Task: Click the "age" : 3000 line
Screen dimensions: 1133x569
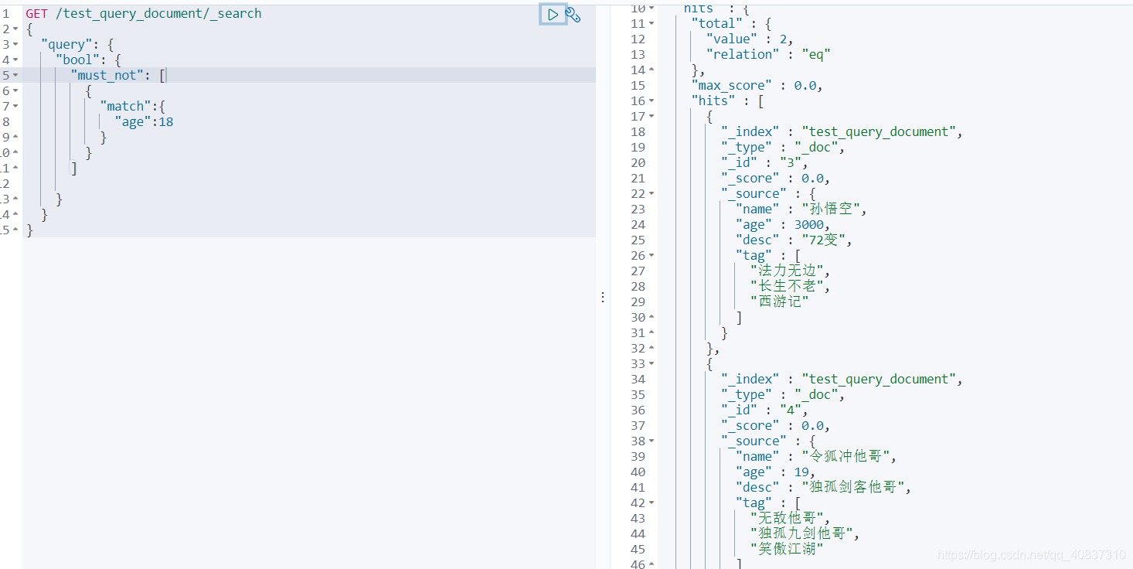Action: 783,224
